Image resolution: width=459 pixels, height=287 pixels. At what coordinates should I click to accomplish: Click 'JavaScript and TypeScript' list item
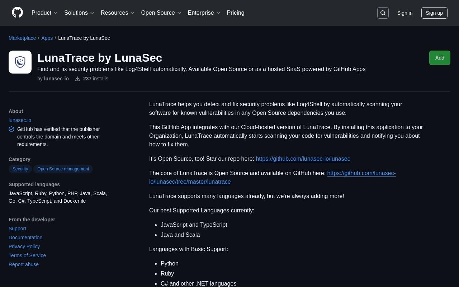194,225
